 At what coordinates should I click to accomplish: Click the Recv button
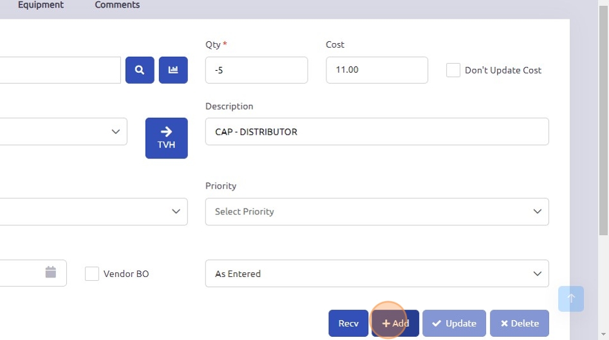pyautogui.click(x=348, y=323)
